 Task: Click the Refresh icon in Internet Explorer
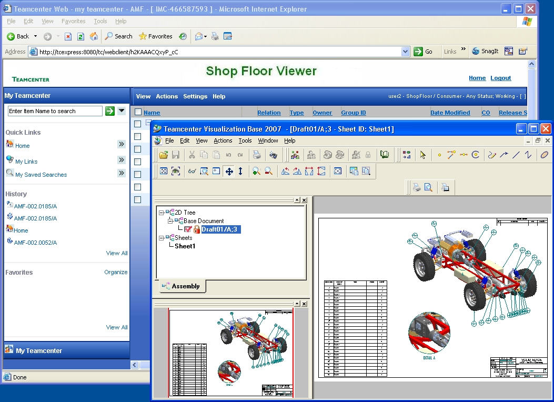coord(80,36)
